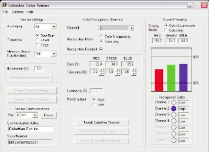
Task: Click the filled Channel 2 indicator circle
Action: (x=174, y=108)
